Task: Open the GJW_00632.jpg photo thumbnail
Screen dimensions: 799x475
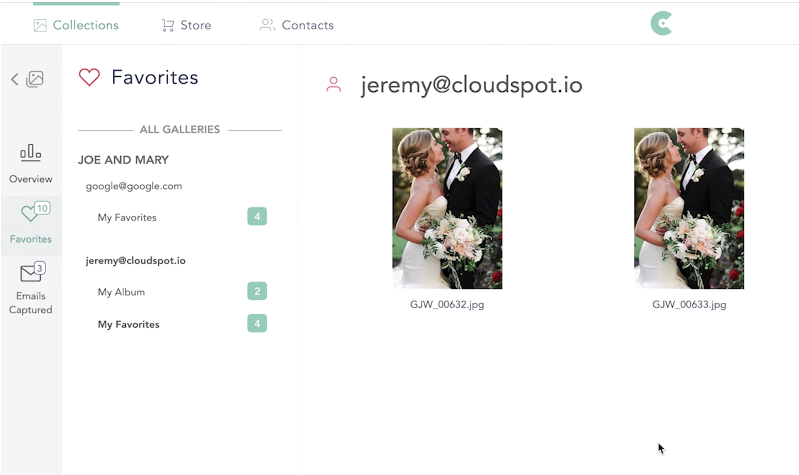Action: pos(447,208)
